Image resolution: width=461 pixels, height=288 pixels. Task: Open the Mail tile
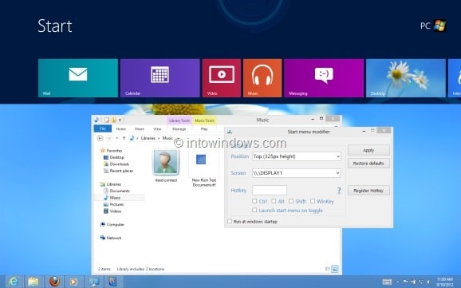pyautogui.click(x=78, y=78)
